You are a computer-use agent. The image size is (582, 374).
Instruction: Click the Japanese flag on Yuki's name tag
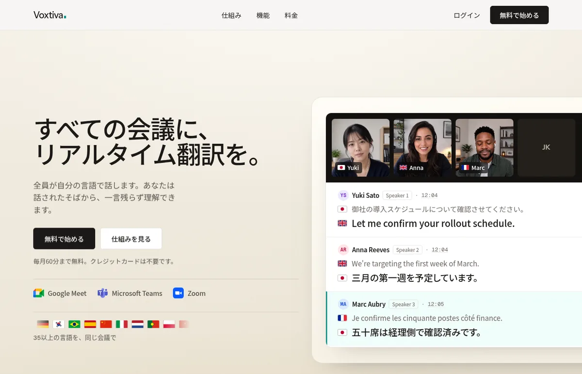[x=341, y=168]
